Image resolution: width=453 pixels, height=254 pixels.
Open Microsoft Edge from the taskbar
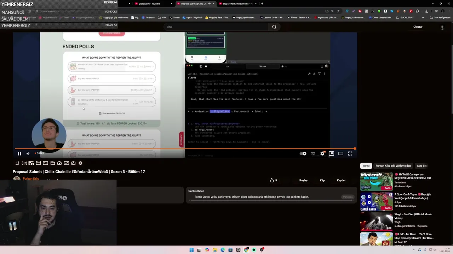pyautogui.click(x=223, y=250)
